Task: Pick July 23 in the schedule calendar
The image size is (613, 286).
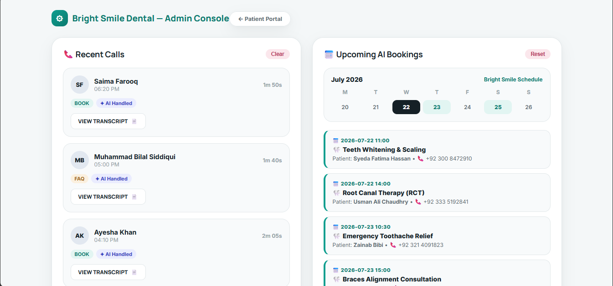Action: coord(437,107)
